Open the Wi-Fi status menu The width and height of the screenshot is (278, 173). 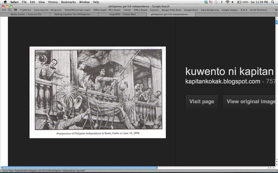point(227,2)
